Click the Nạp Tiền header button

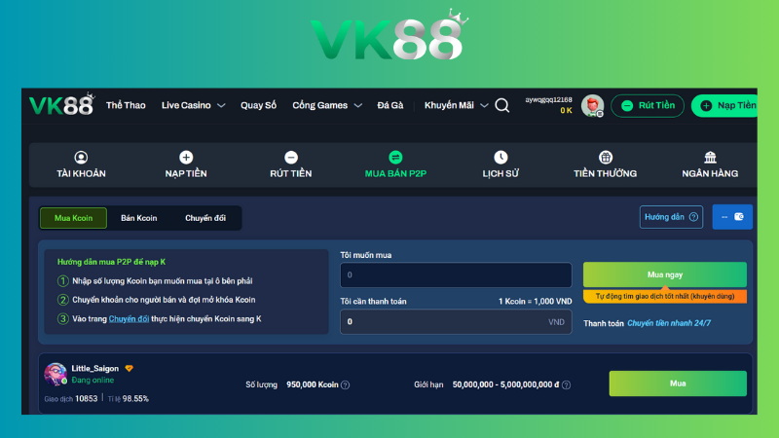pyautogui.click(x=725, y=105)
